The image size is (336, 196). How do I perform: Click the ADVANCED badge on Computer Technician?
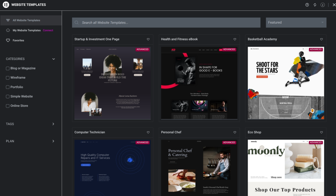pyautogui.click(x=142, y=143)
